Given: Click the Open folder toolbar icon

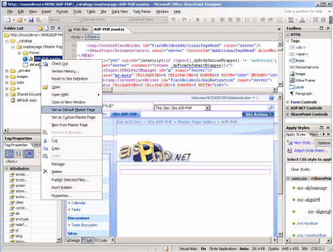Looking at the screenshot, I should click(19, 20).
